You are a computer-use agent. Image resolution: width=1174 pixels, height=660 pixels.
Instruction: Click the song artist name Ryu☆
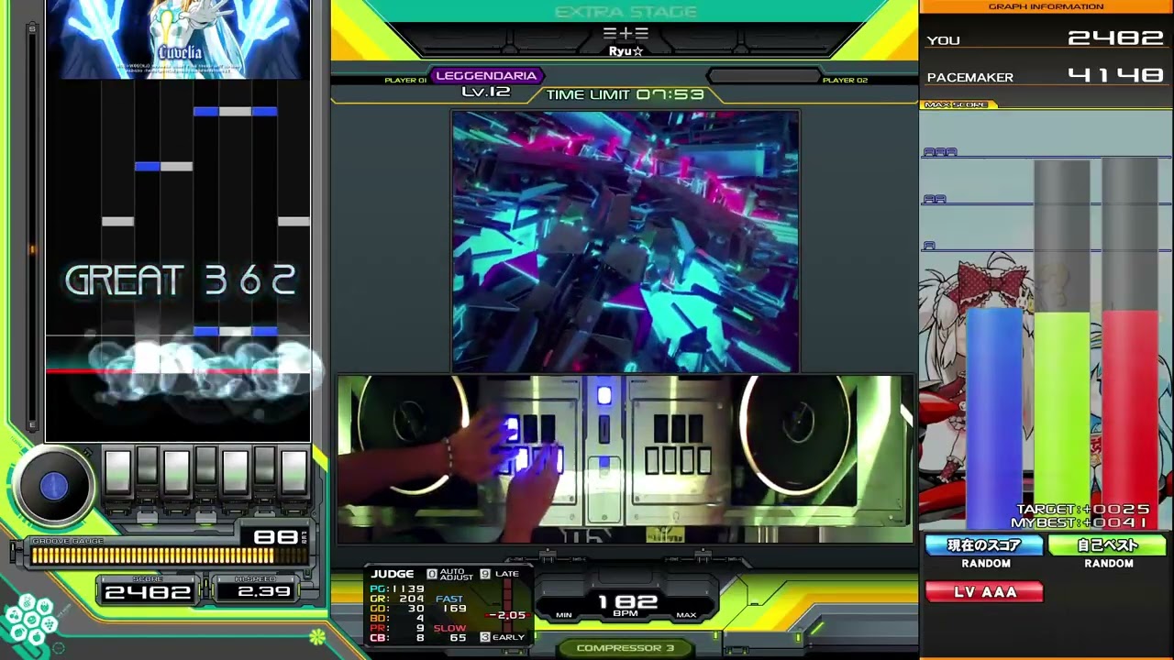point(626,51)
